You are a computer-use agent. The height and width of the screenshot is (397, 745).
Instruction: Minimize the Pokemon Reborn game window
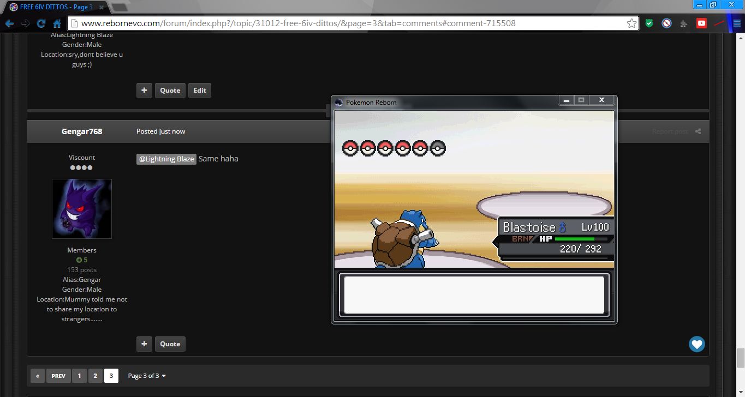pos(566,100)
